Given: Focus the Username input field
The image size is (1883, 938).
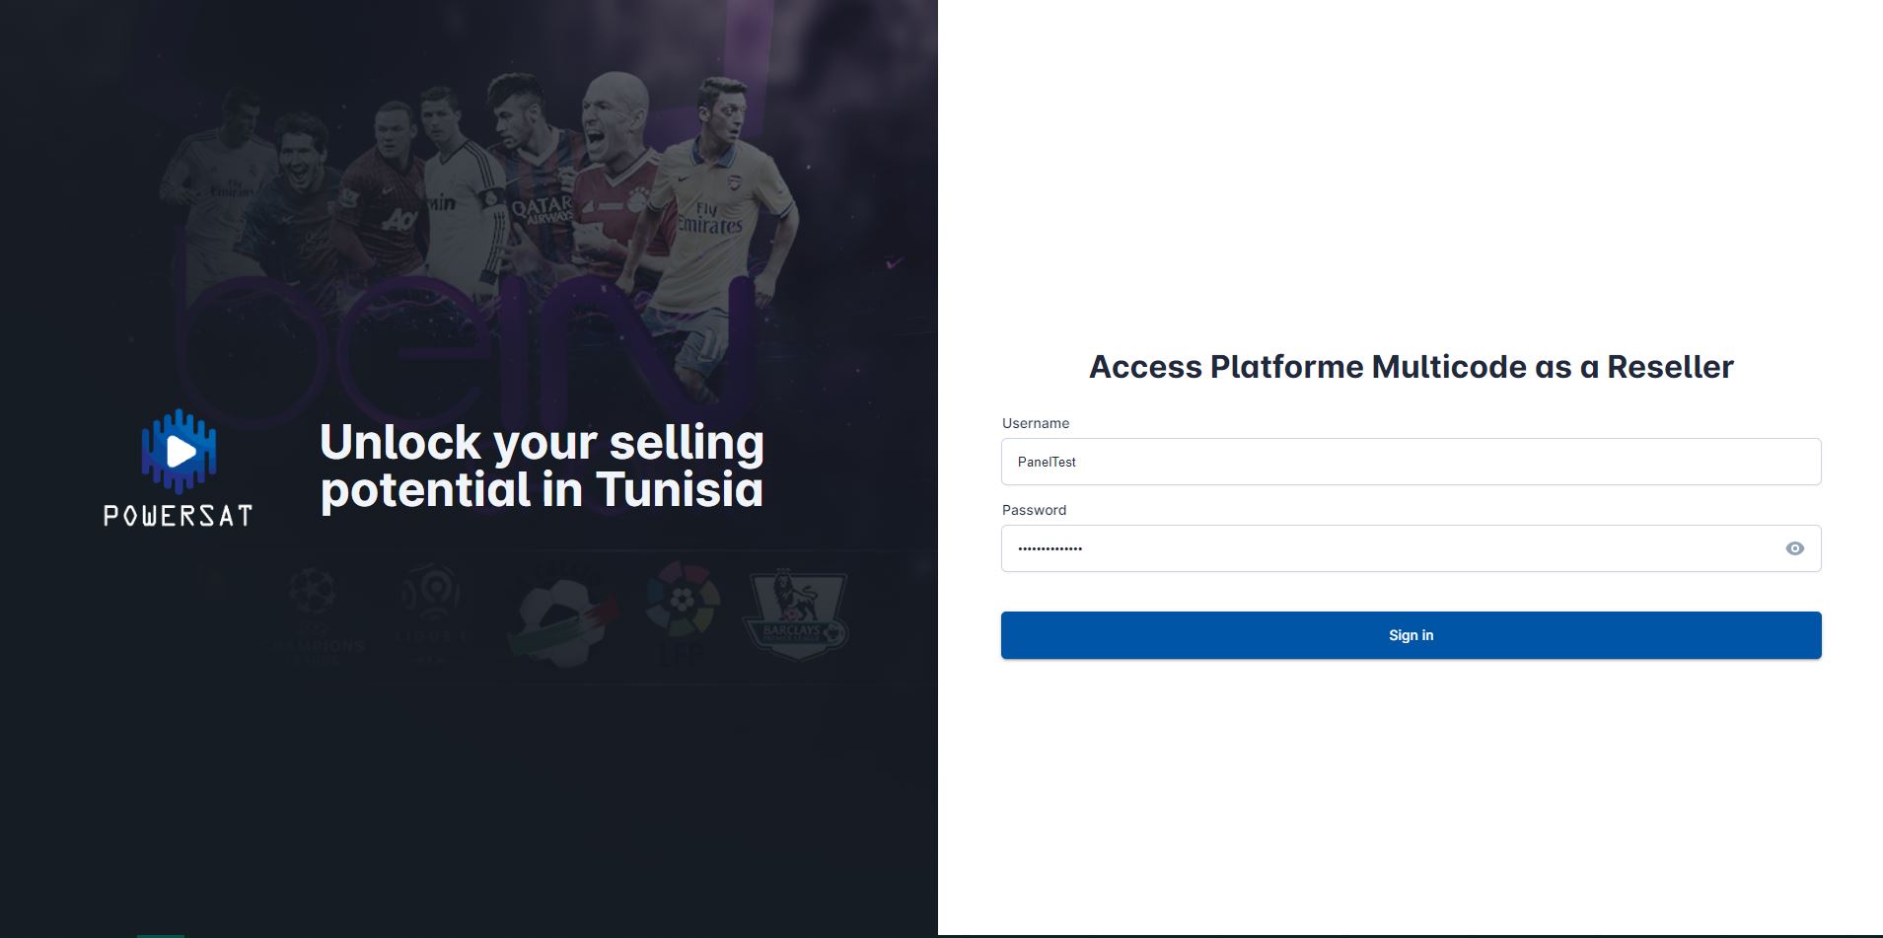Looking at the screenshot, I should pyautogui.click(x=1411, y=462).
